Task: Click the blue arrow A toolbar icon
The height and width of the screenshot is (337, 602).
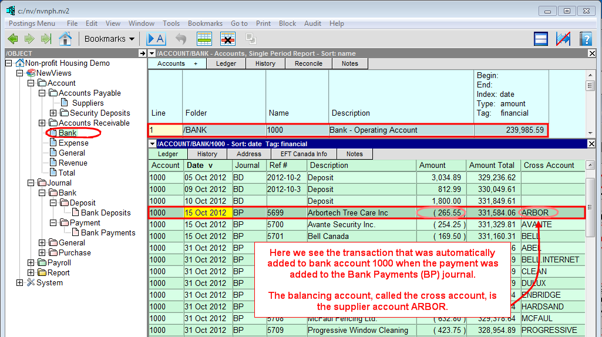Action: (x=156, y=39)
